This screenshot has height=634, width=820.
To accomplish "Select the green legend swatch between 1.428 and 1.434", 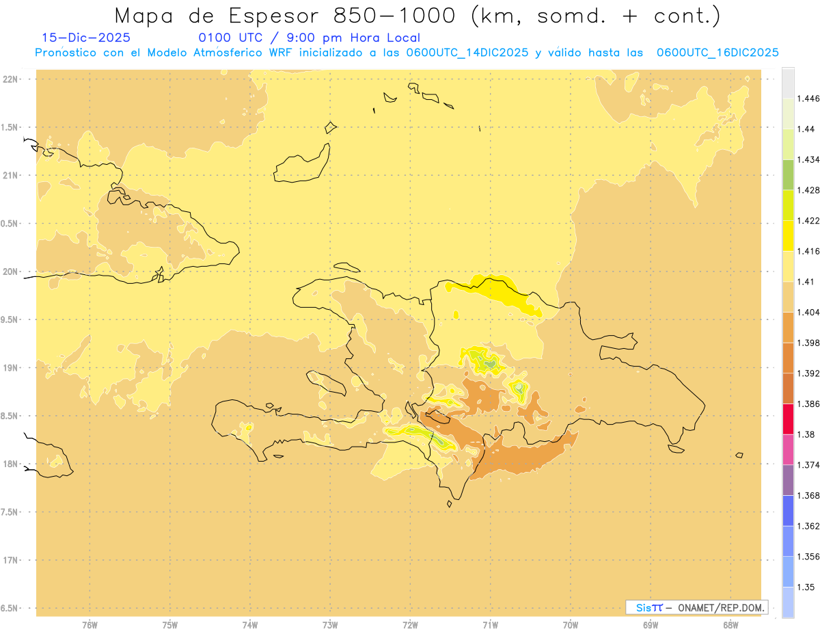I will [x=788, y=174].
